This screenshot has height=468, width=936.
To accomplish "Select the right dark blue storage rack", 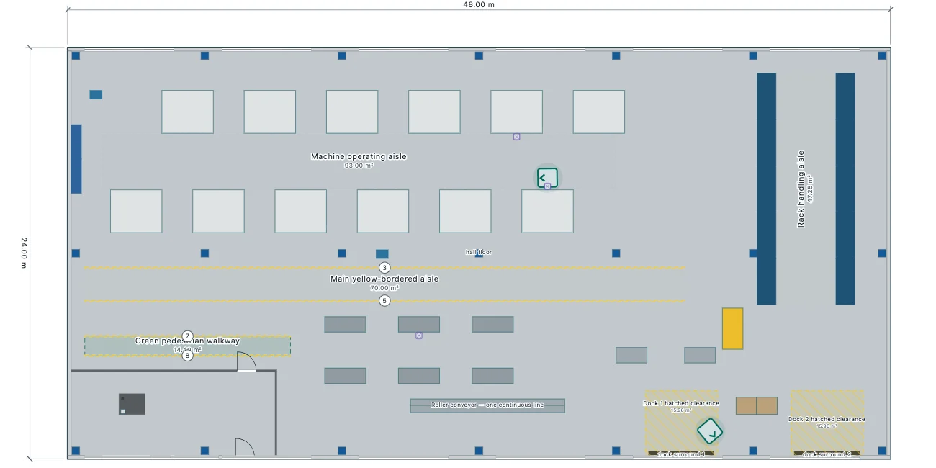I will (845, 189).
